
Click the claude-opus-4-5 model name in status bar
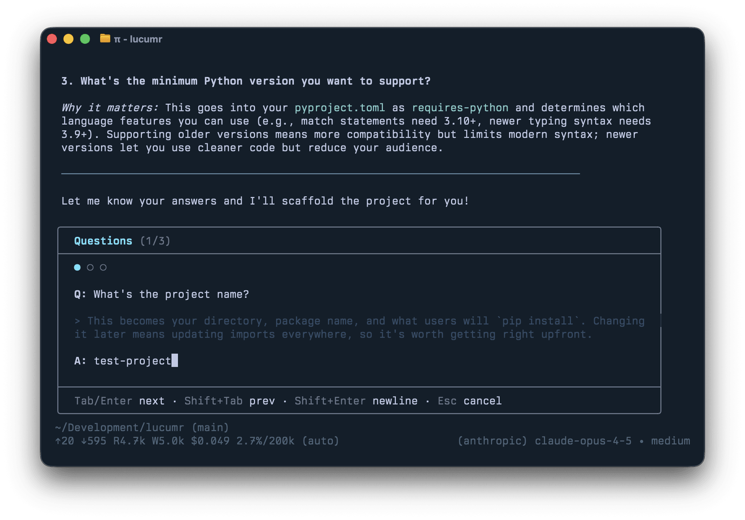[x=583, y=441]
